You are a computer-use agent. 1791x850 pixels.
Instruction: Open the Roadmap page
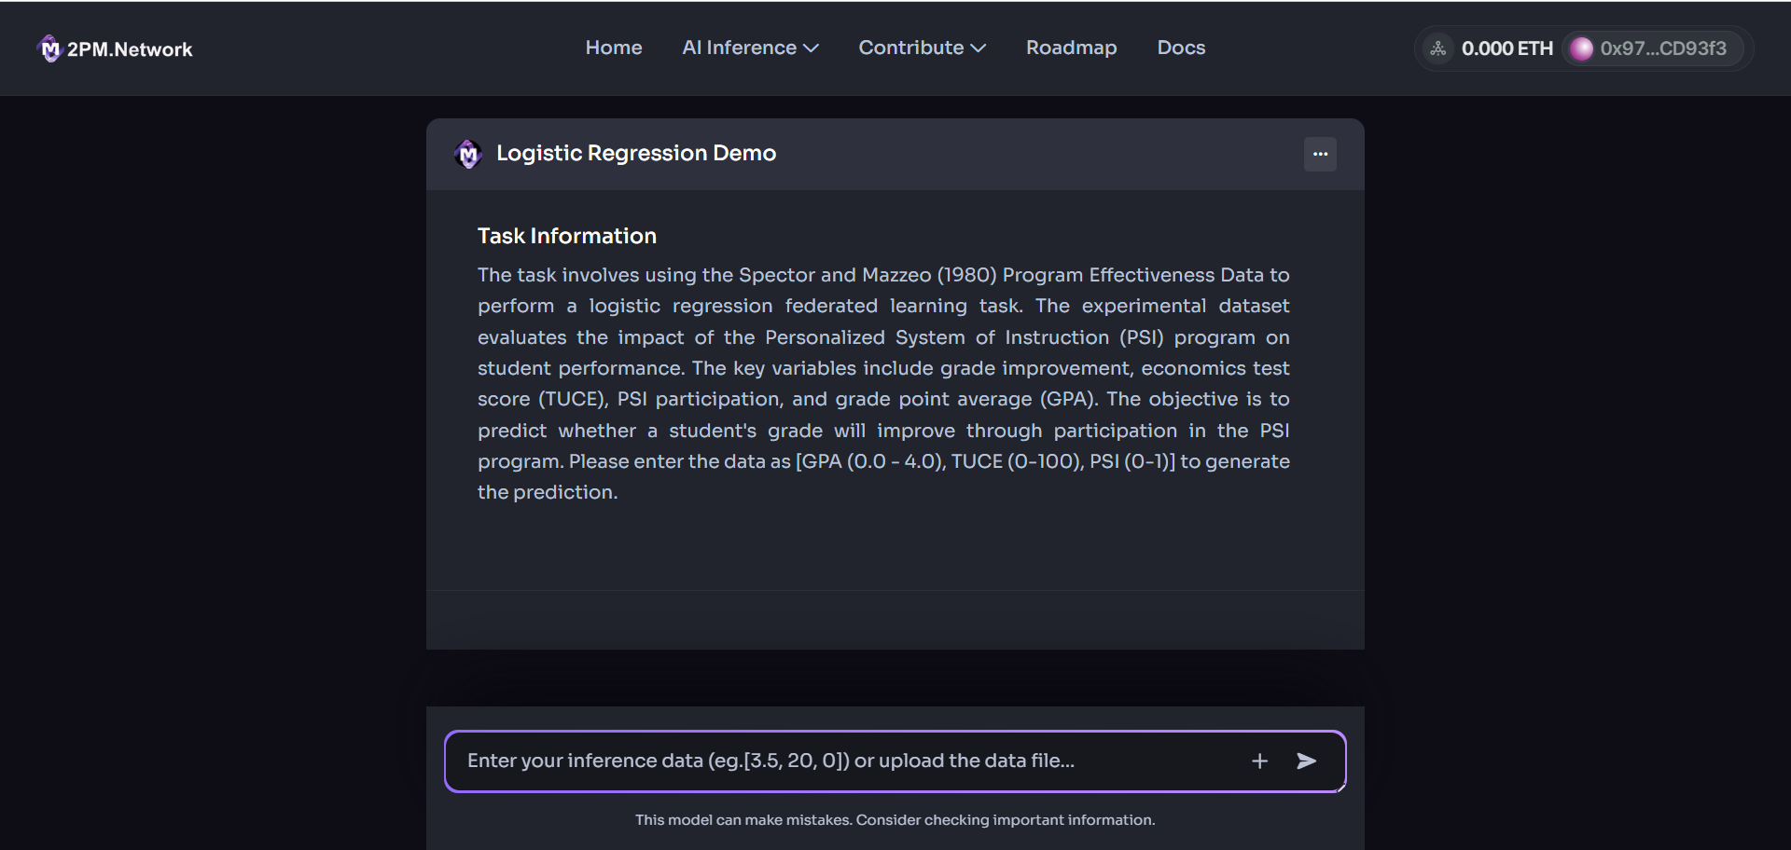click(x=1071, y=48)
